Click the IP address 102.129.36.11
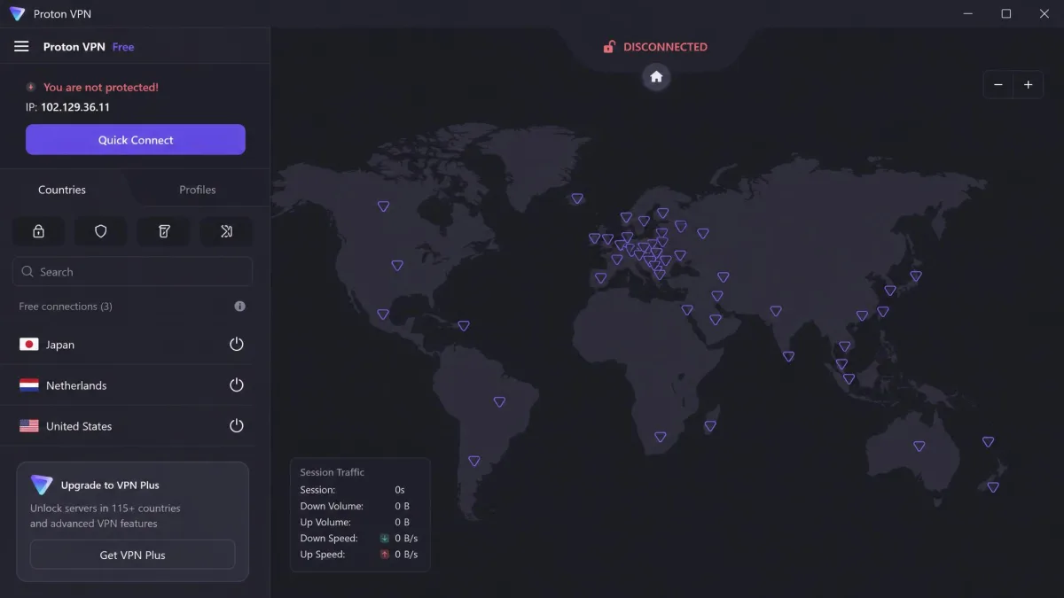Screen dimensions: 1064x598 pos(75,107)
